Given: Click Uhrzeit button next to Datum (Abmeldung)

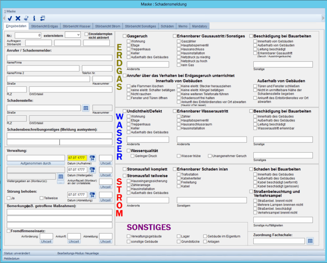Looking at the screenshot, I should pos(106,200).
